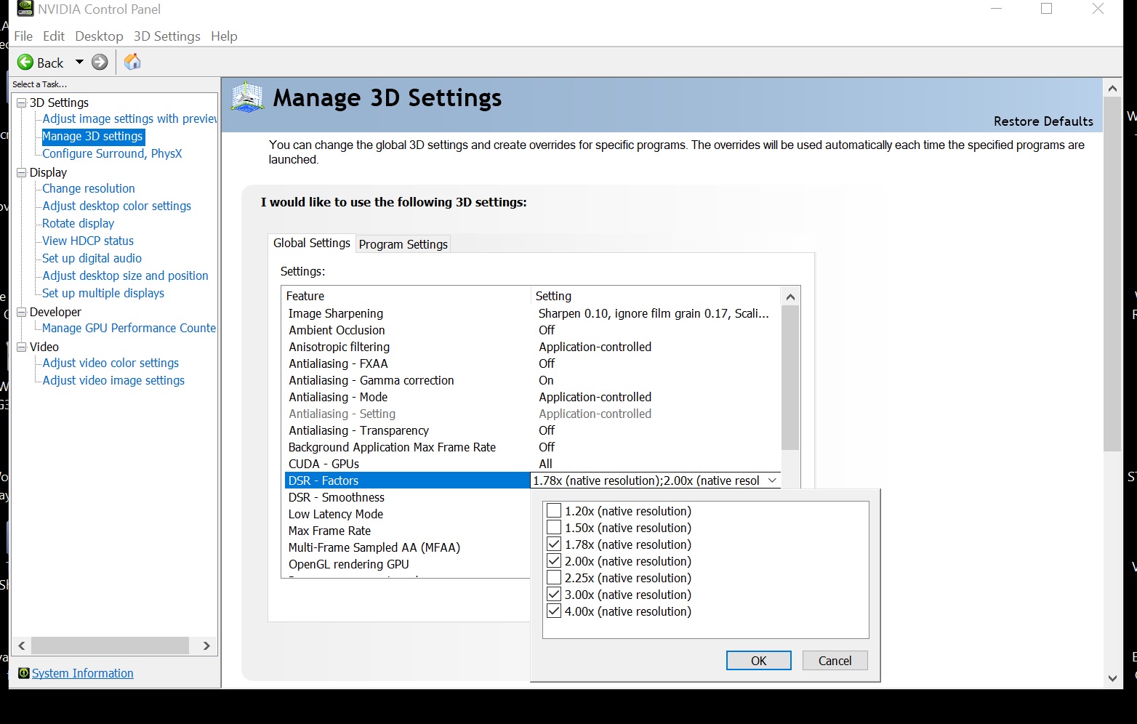Viewport: 1137px width, 724px height.
Task: Select the CUDA - GPUs row
Action: 534,464
